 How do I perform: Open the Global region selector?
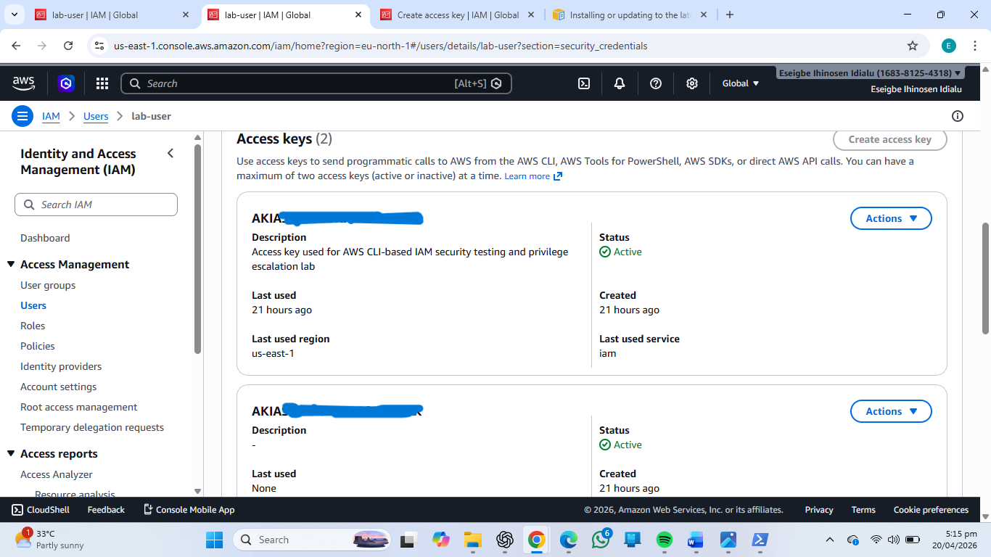point(741,83)
